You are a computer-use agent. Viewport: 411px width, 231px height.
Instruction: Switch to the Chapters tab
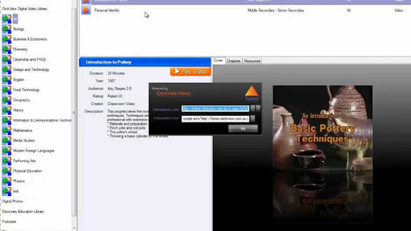coord(233,61)
